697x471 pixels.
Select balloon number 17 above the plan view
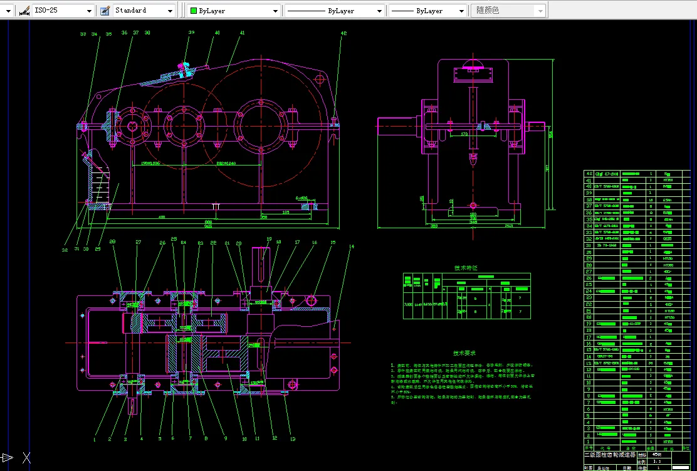coord(297,242)
